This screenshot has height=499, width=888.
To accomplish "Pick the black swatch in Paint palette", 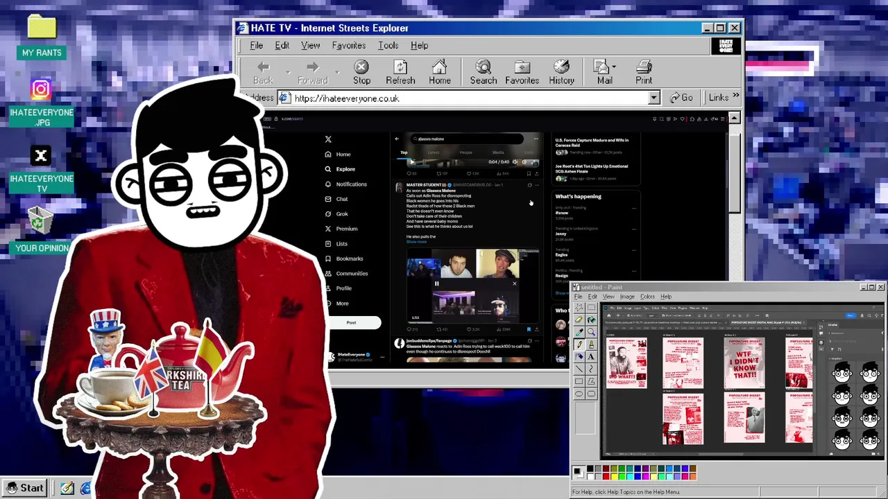I will 590,469.
